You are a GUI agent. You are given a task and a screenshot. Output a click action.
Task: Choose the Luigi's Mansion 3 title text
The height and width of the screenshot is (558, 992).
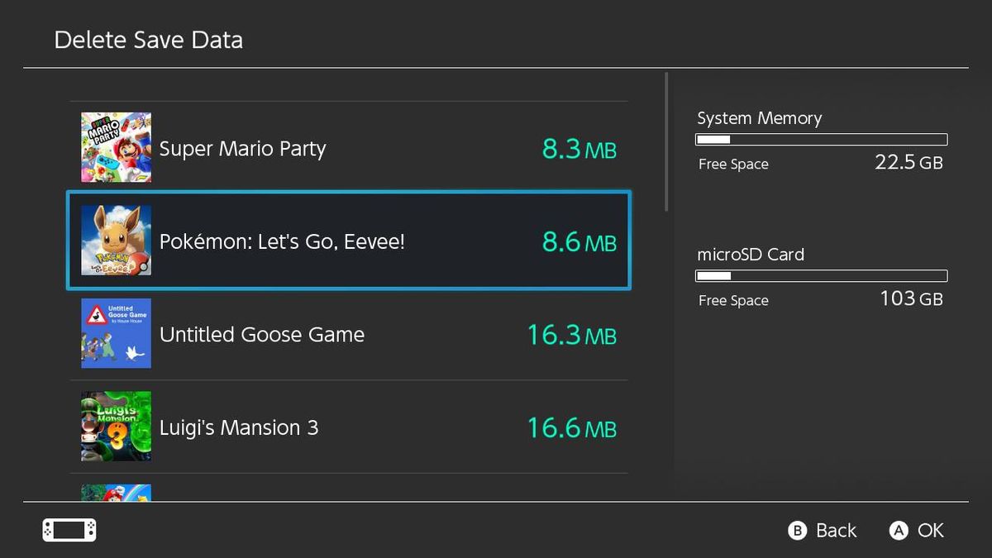click(239, 427)
